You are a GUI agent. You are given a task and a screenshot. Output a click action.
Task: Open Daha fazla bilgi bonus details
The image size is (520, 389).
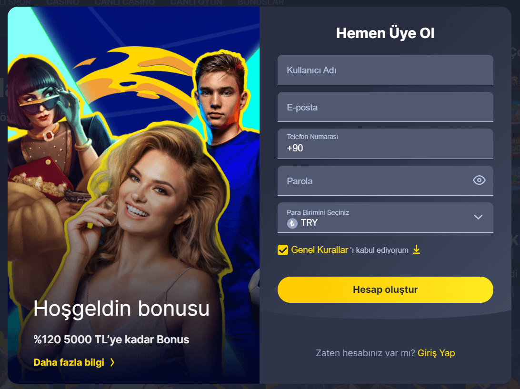click(x=69, y=362)
